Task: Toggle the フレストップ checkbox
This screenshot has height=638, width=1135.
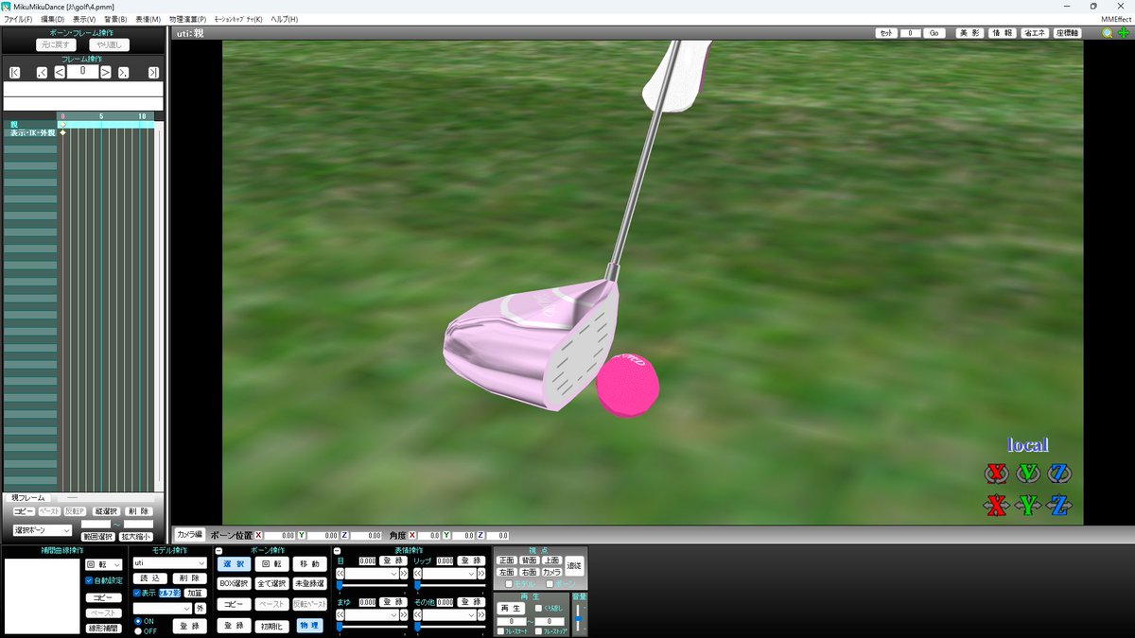Action: tap(538, 631)
